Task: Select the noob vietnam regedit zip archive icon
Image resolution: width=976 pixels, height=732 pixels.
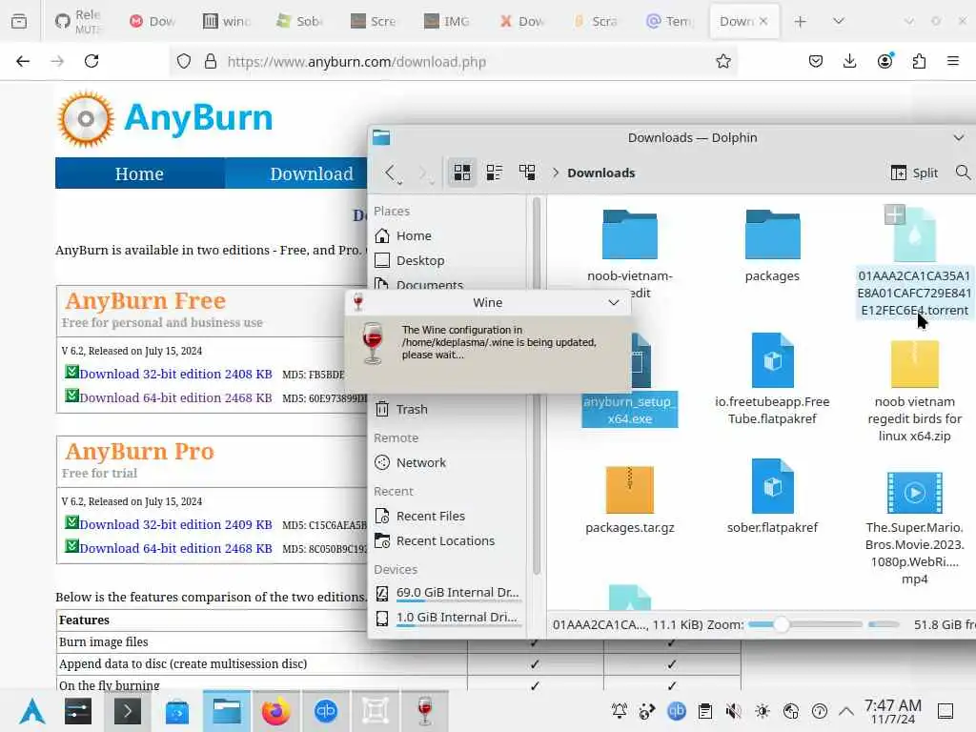Action: (x=914, y=363)
